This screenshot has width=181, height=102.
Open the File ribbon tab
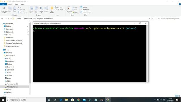3,4
